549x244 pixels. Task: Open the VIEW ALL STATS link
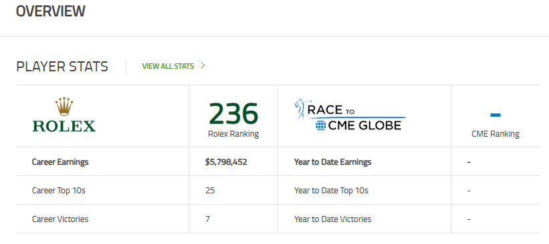pyautogui.click(x=168, y=66)
